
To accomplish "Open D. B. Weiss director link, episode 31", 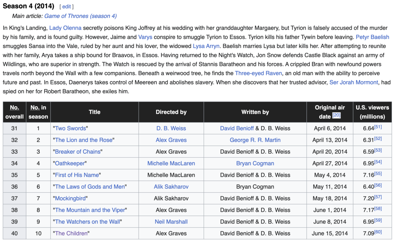I will pyautogui.click(x=171, y=128).
